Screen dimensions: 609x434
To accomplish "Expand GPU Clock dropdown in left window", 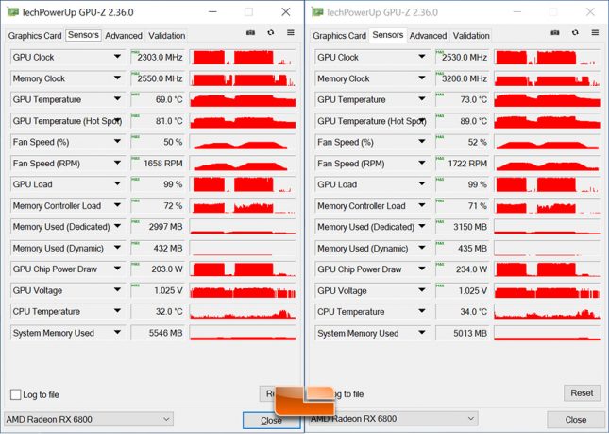I will 117,57.
